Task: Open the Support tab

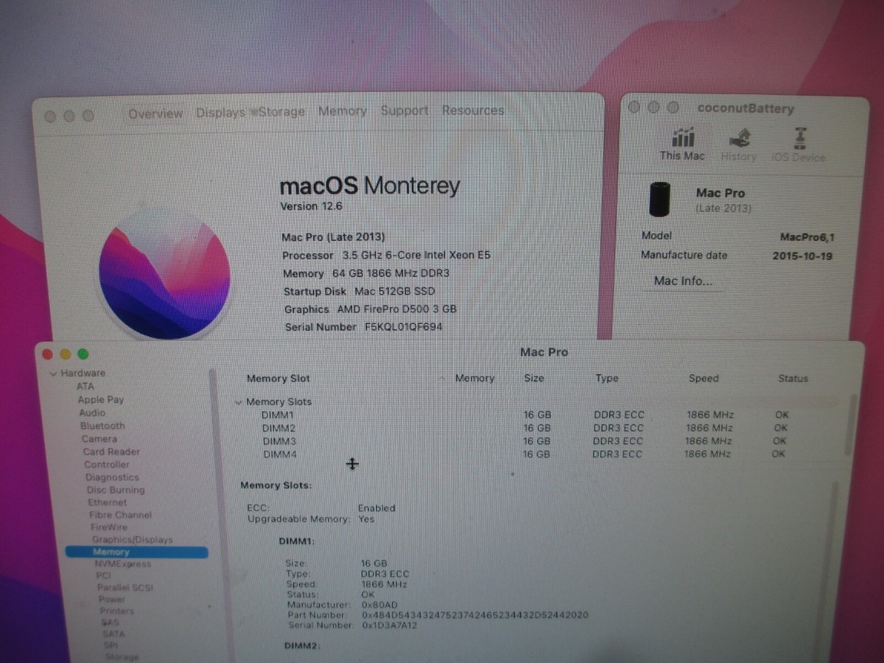Action: tap(404, 110)
